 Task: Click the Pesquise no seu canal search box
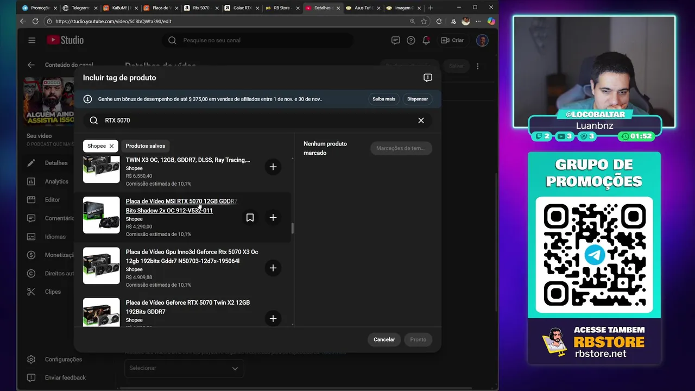tap(257, 40)
